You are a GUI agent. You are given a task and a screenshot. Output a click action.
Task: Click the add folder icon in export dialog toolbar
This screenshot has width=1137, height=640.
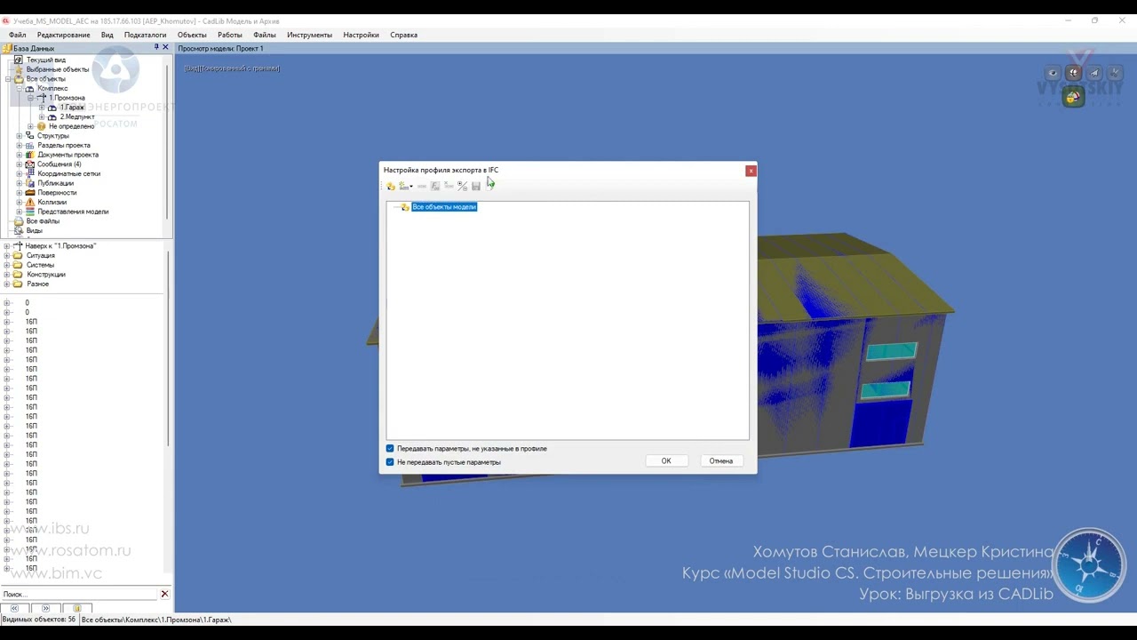tap(391, 186)
